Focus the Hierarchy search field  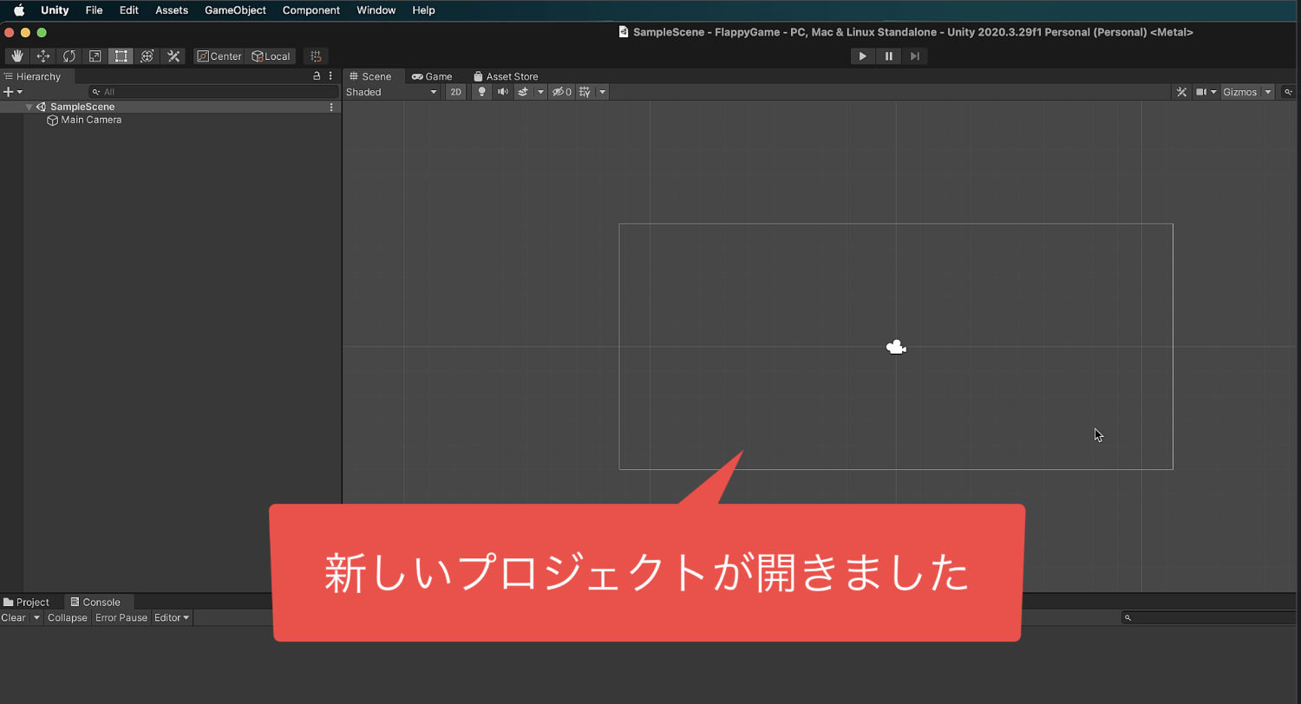click(213, 92)
